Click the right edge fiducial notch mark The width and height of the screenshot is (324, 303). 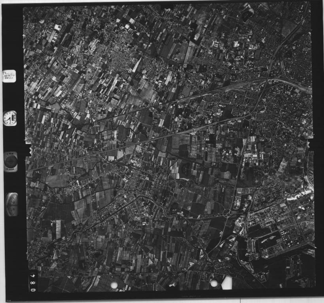(310, 145)
